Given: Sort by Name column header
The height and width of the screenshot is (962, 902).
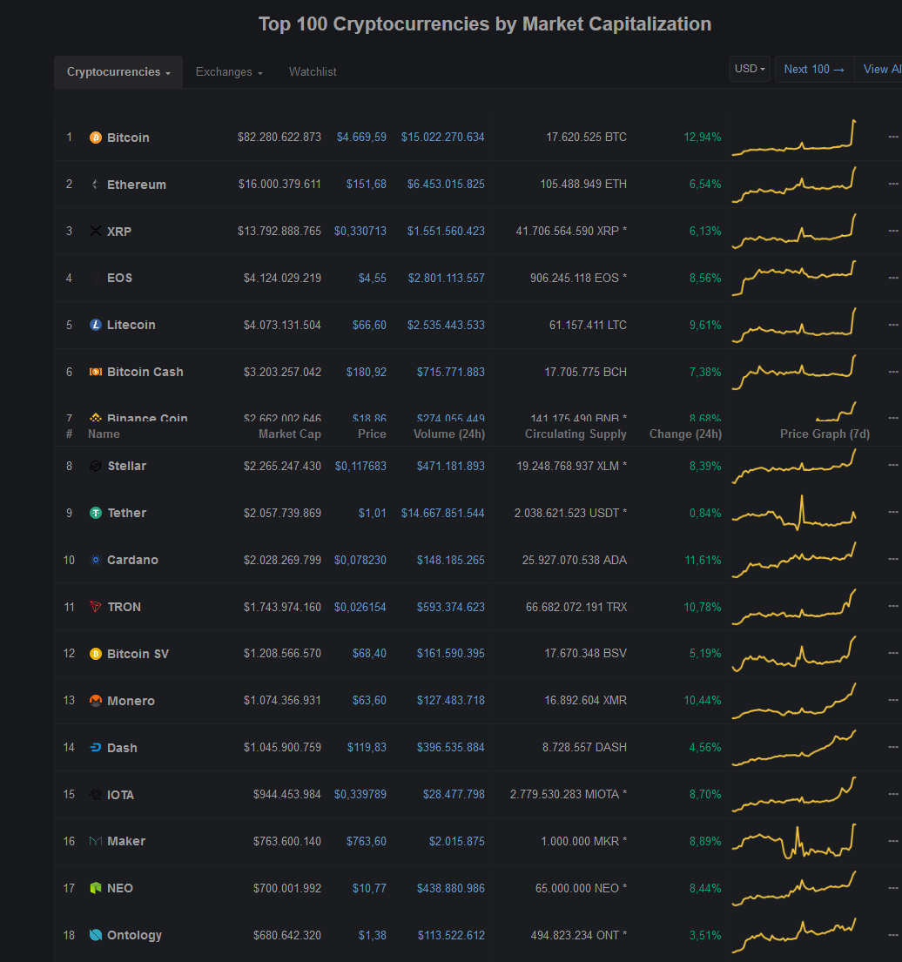Looking at the screenshot, I should tap(104, 434).
